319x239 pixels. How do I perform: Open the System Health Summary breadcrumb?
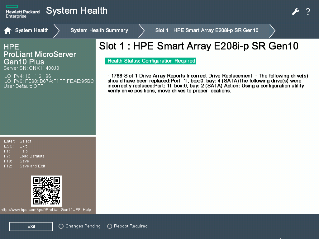pos(99,30)
